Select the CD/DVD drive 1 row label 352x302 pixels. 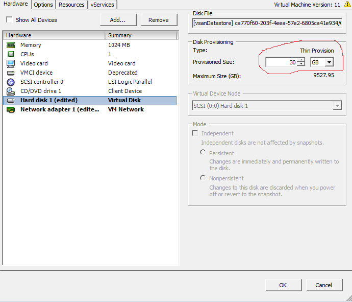click(41, 91)
